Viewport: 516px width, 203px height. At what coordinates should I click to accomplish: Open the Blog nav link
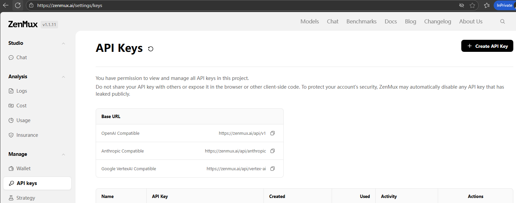pyautogui.click(x=411, y=21)
